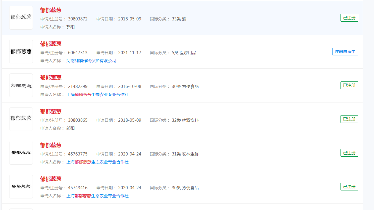Select the 郁郁葱葱 title in the 31类 row
Screen dimensions: 374x210
pos(51,145)
